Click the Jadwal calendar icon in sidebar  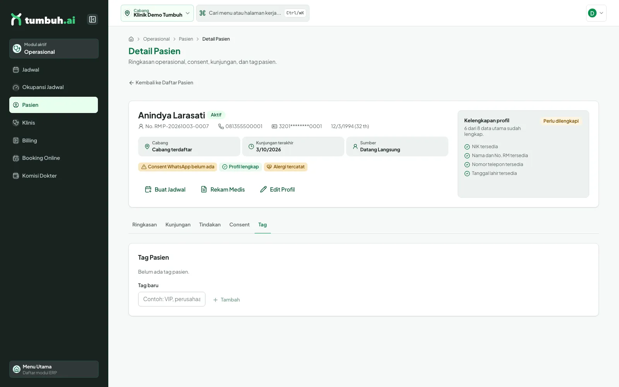click(x=16, y=70)
